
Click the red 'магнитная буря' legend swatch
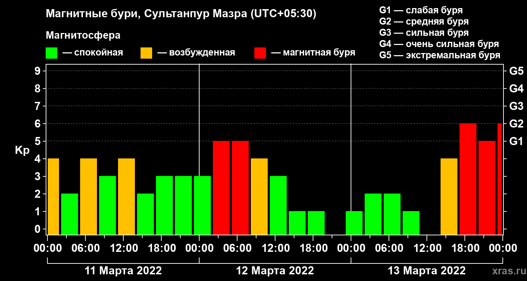point(260,53)
